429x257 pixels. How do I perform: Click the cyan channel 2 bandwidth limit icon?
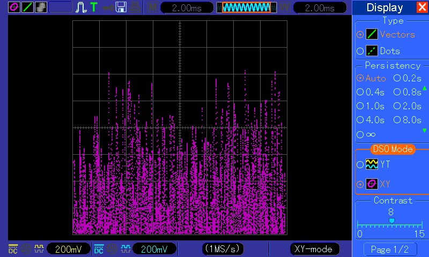tap(112, 249)
